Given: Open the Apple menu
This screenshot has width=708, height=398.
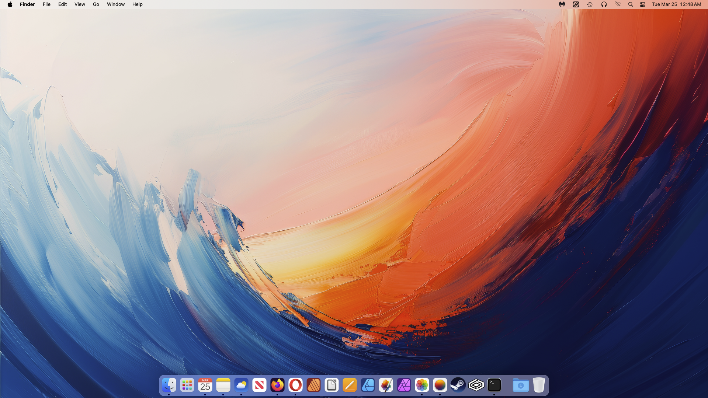Looking at the screenshot, I should coord(10,4).
